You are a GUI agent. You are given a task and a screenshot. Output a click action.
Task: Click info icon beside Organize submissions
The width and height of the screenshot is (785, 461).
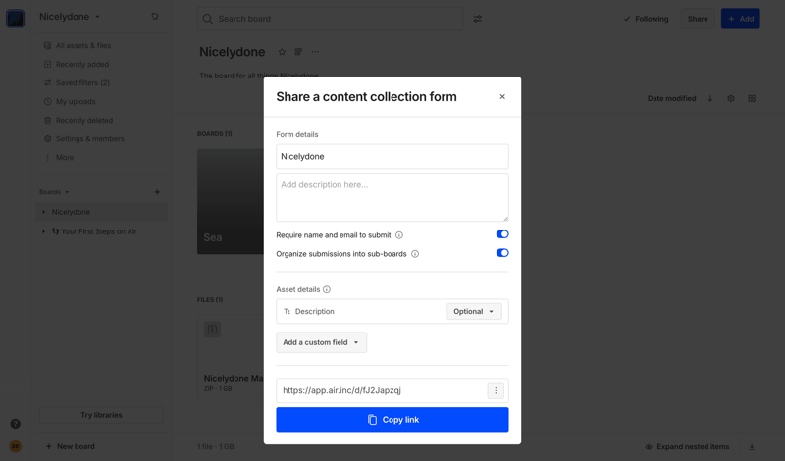pos(415,254)
